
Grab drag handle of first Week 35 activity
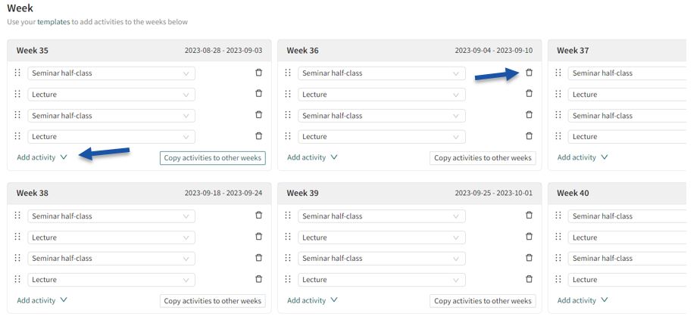pos(17,73)
